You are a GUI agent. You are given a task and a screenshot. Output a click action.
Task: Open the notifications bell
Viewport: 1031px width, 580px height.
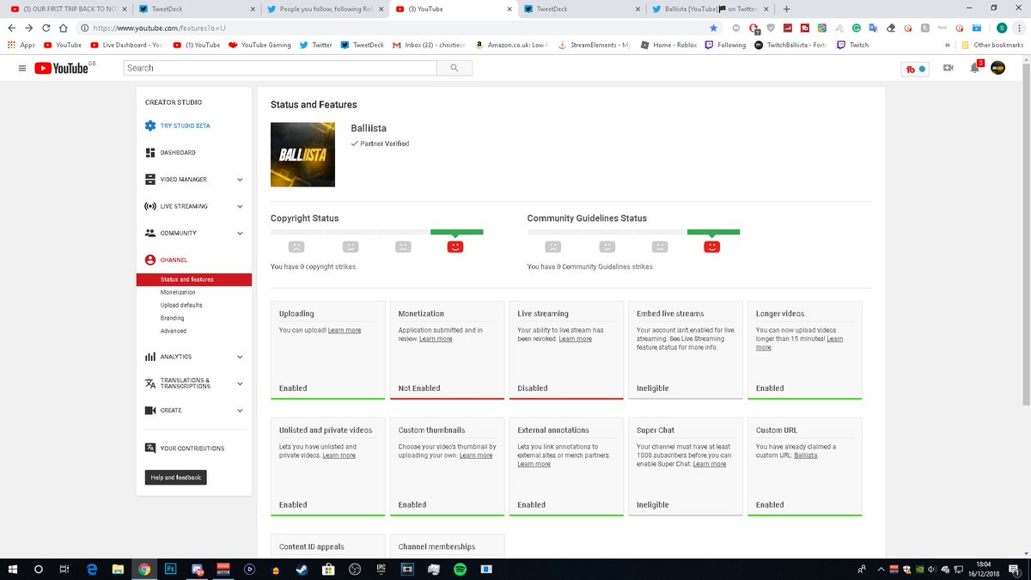[x=974, y=68]
